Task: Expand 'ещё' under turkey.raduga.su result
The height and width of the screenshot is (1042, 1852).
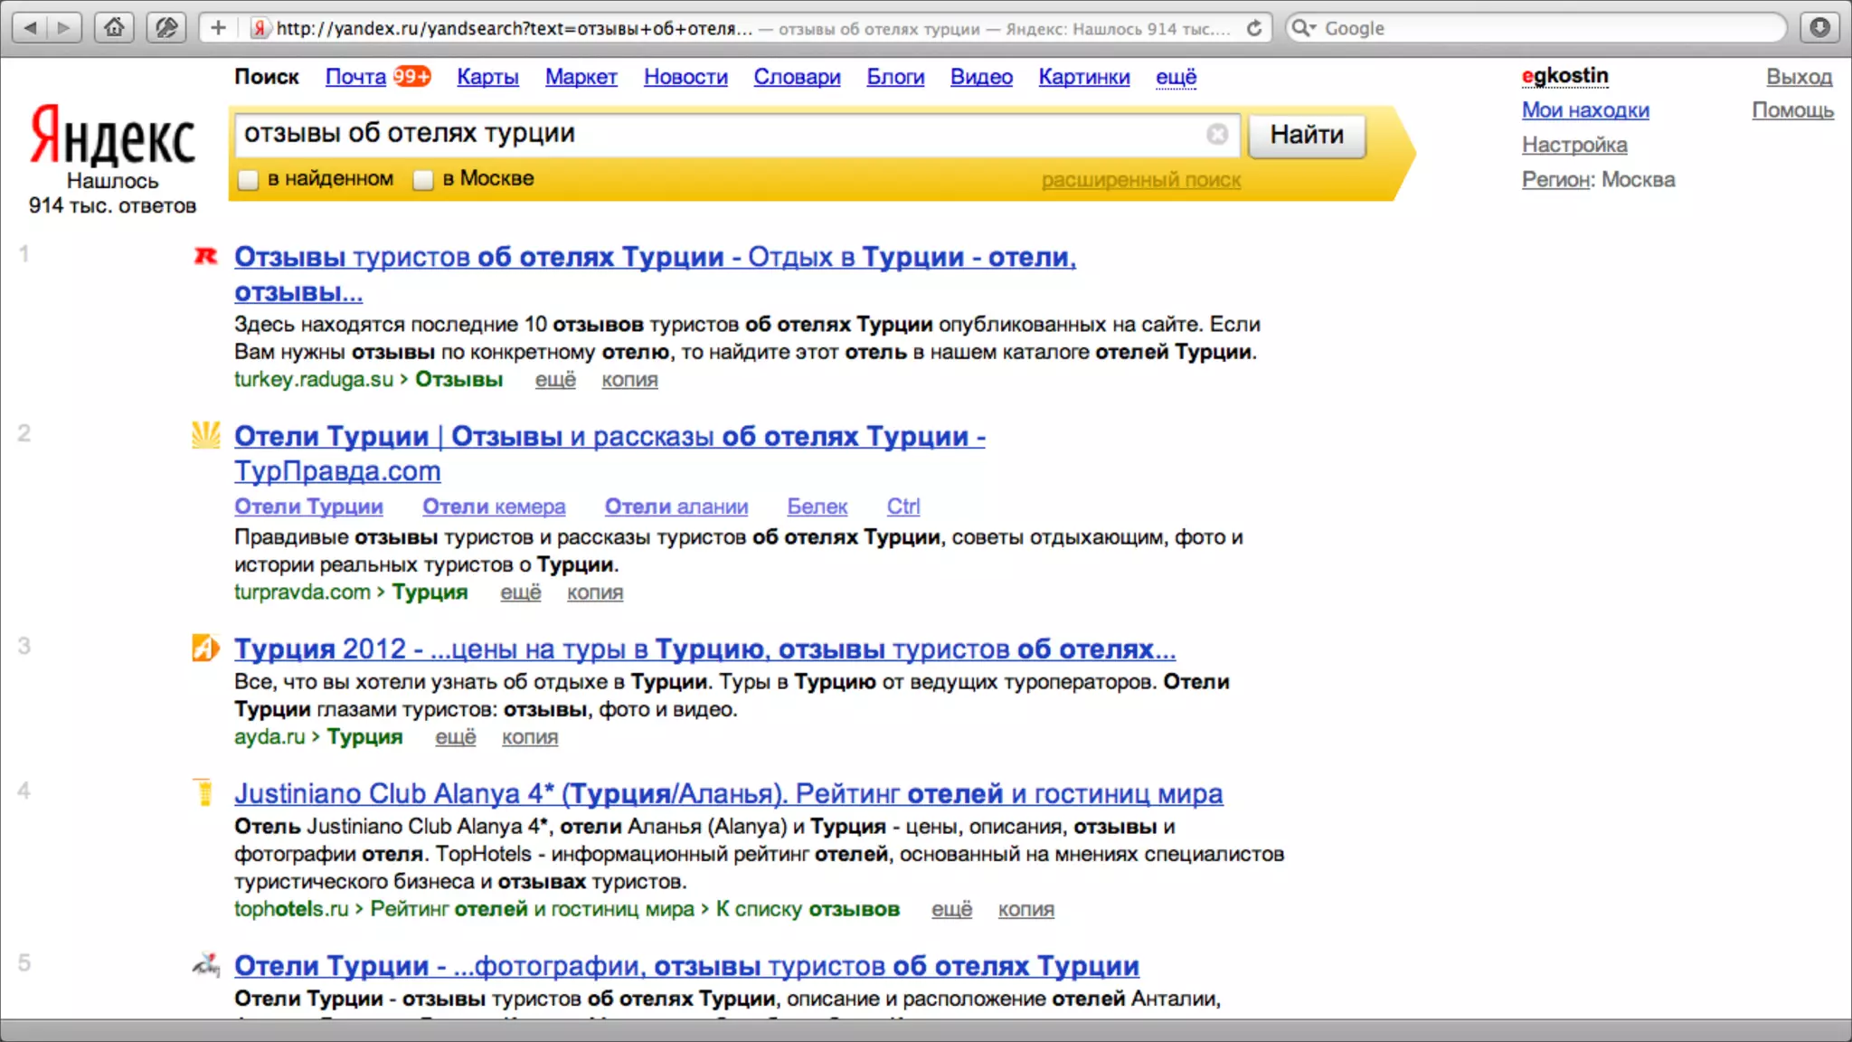Action: (554, 380)
